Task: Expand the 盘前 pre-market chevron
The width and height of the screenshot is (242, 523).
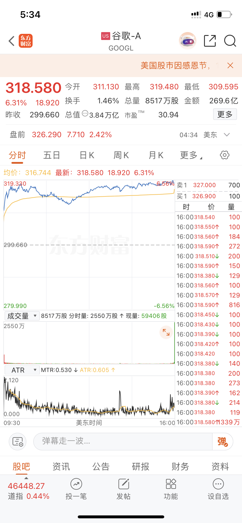Action: tap(227, 135)
